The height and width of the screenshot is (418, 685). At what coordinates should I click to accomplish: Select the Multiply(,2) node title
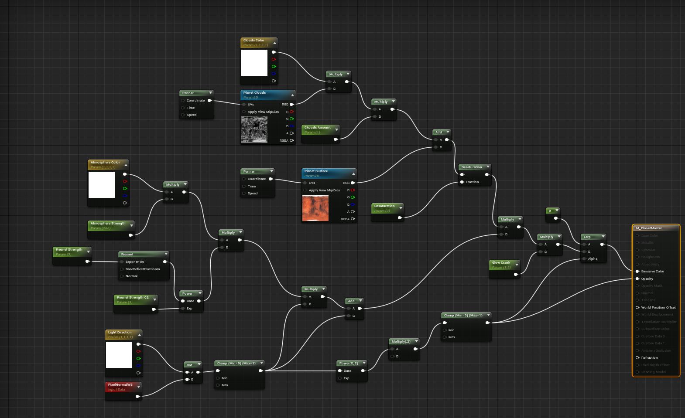(401, 342)
